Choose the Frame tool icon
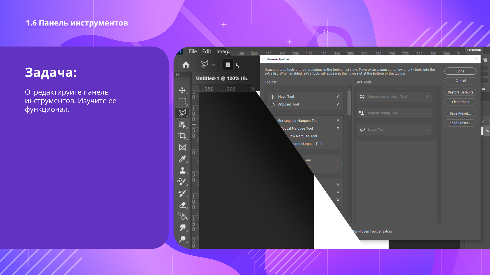 182,147
